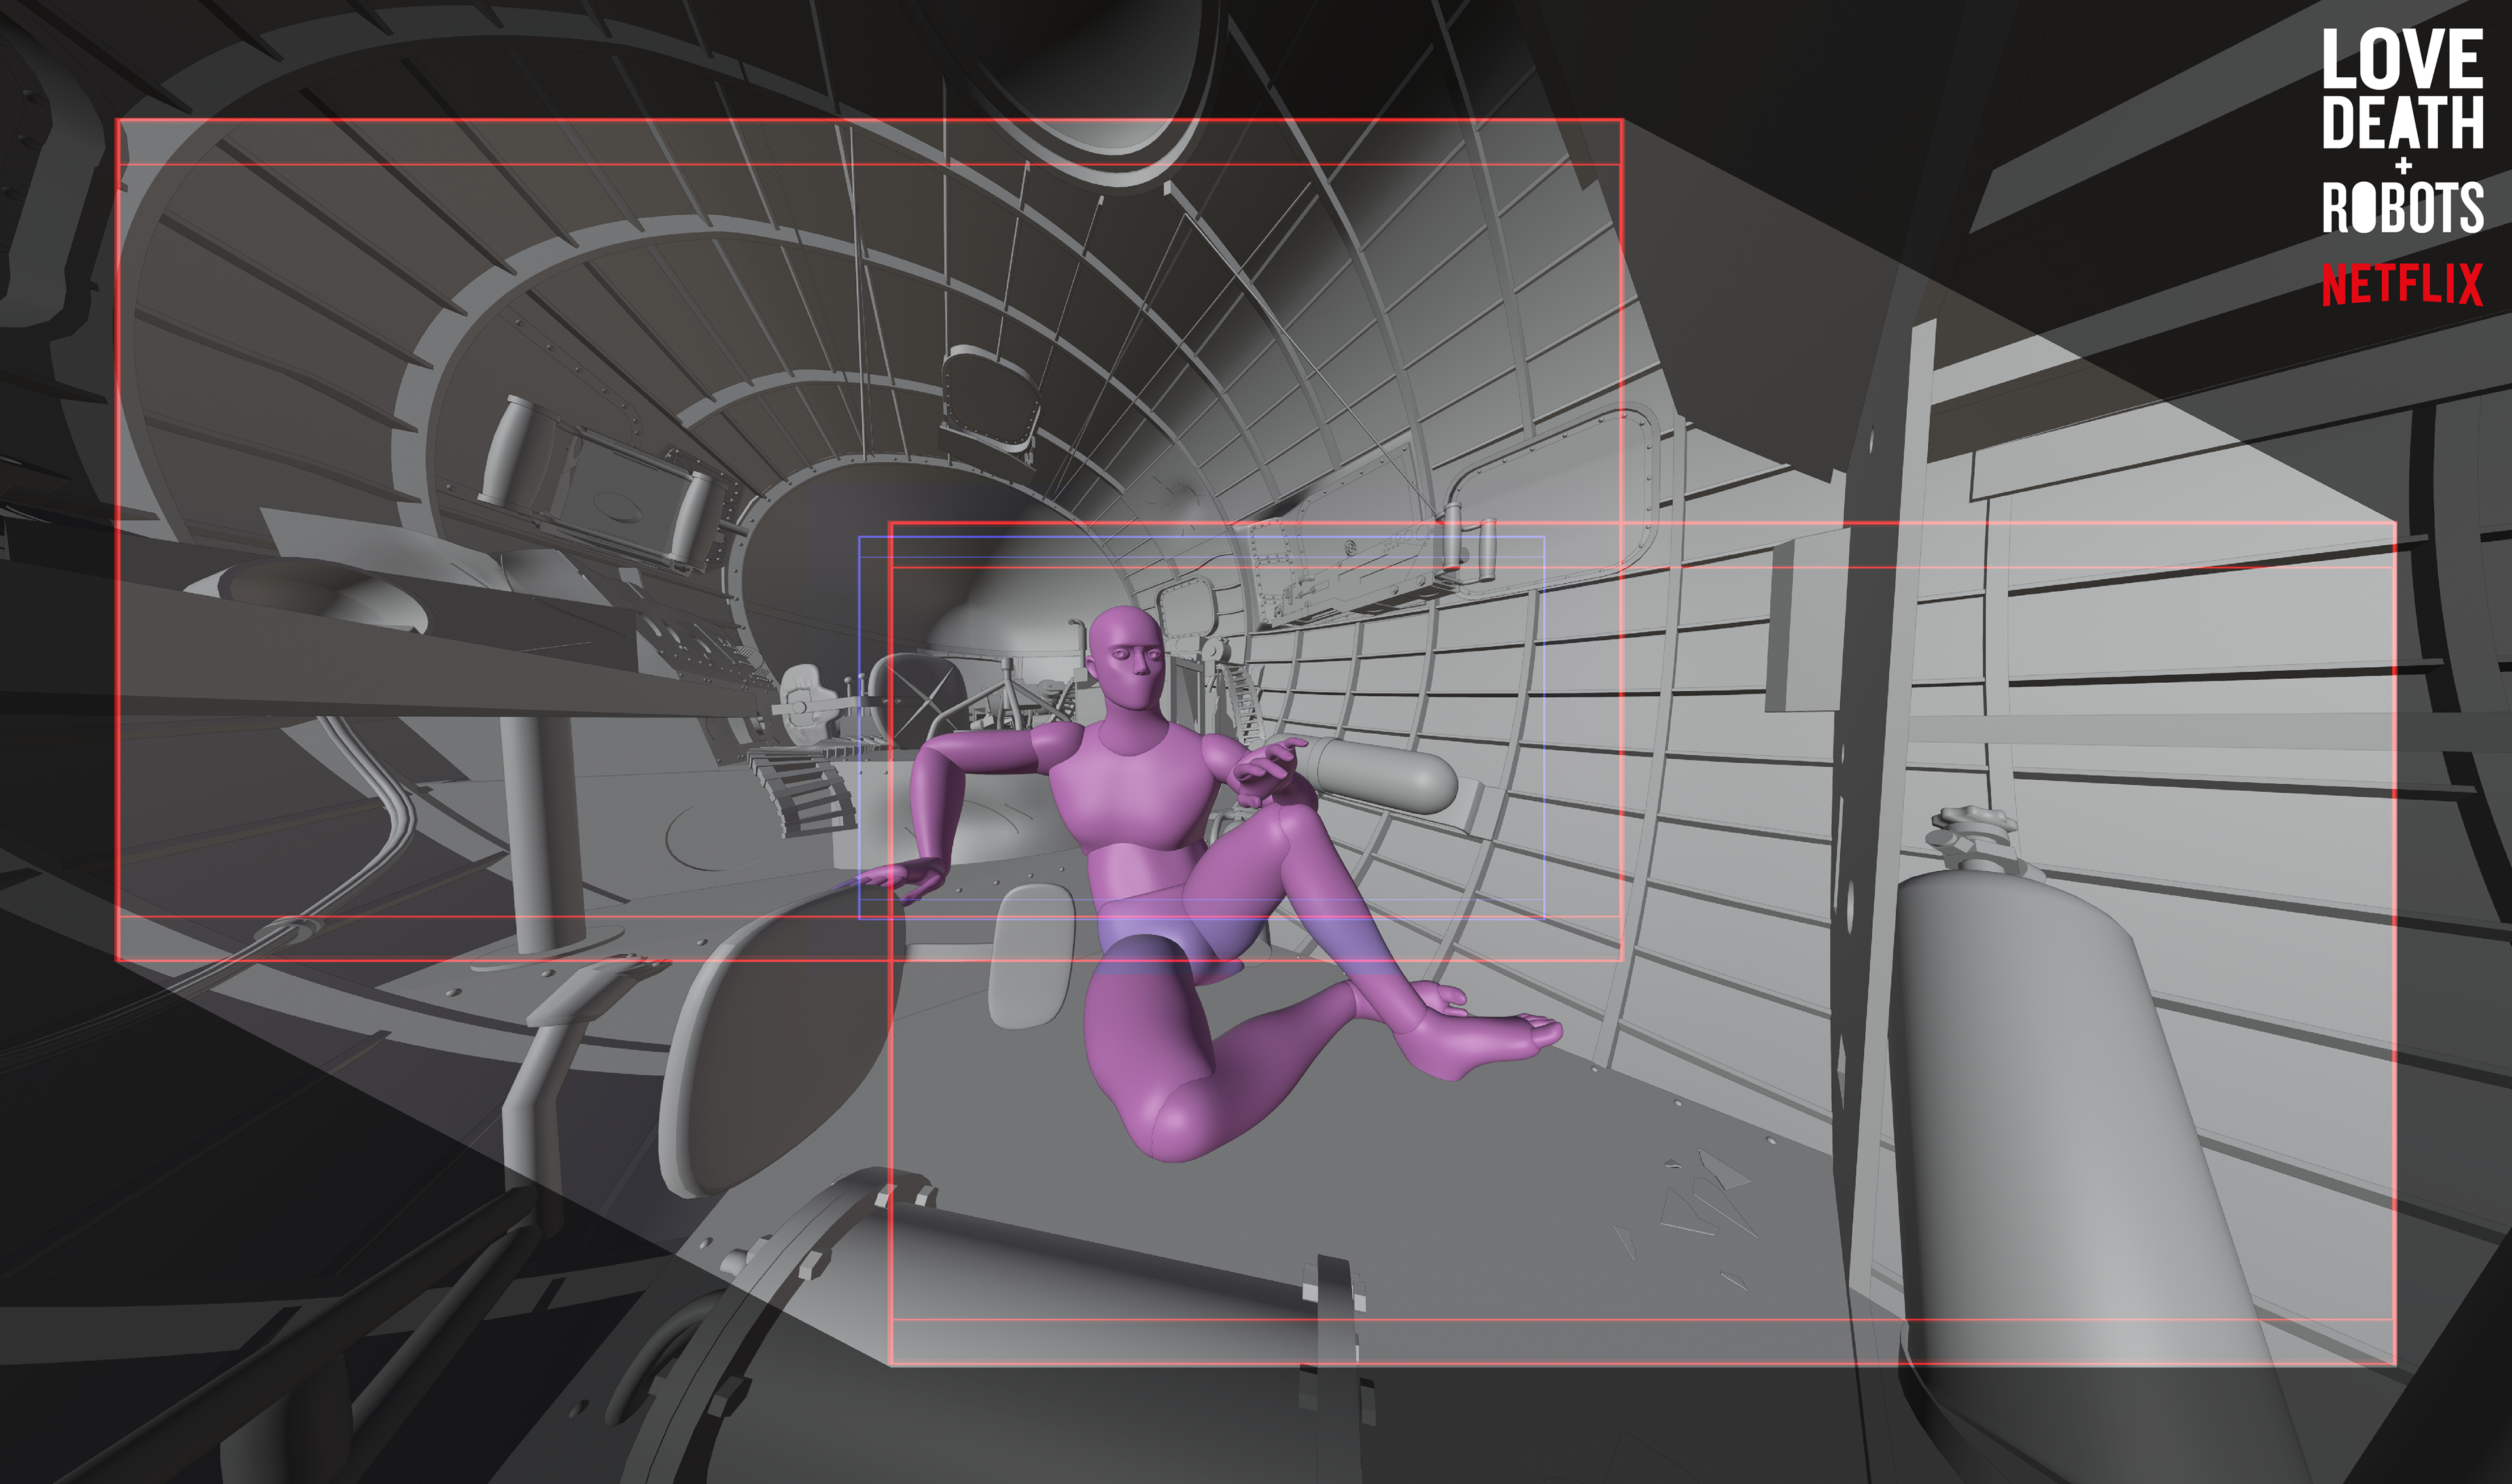Click the LOVE DEATH + ROBOTS title logo
Viewport: 2512px width, 1484px height.
(x=2402, y=130)
